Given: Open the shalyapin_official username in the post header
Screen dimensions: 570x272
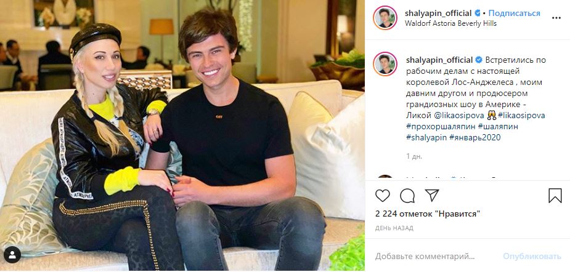Looking at the screenshot, I should pyautogui.click(x=438, y=14).
